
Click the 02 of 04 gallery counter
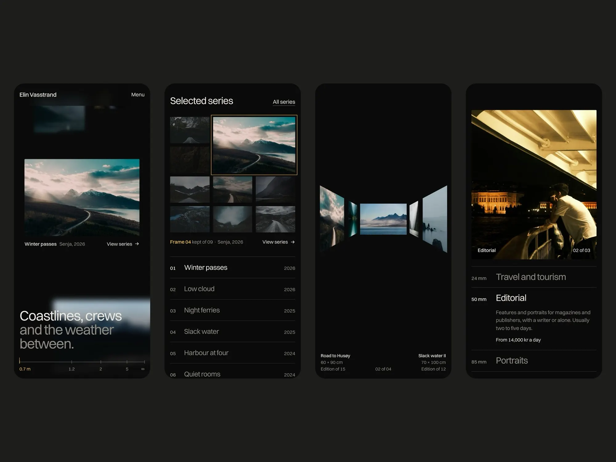(x=383, y=369)
